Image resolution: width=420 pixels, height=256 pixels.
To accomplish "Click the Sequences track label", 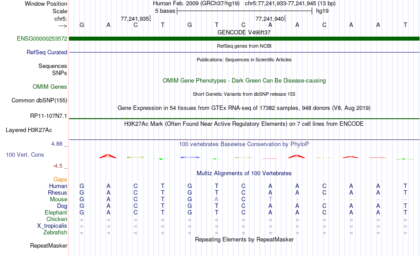I will click(53, 66).
